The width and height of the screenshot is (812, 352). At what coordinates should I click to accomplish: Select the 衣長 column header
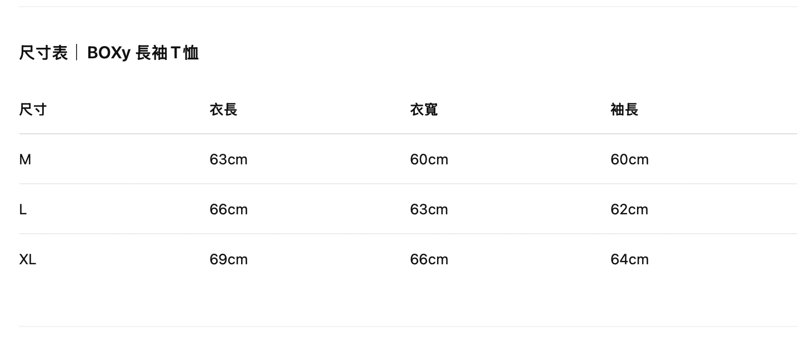click(223, 109)
